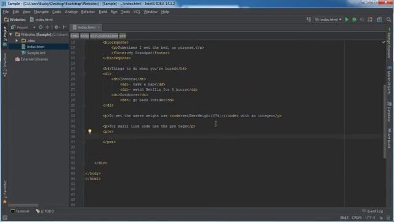Viewport: 394px width, 222px height.
Task: Toggle the Mongo Explorer side panel
Action: pos(389,43)
